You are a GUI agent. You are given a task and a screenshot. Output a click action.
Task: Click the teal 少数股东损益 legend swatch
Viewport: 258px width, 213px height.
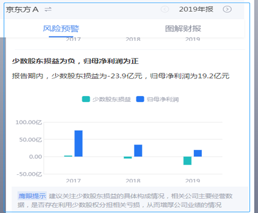point(86,99)
